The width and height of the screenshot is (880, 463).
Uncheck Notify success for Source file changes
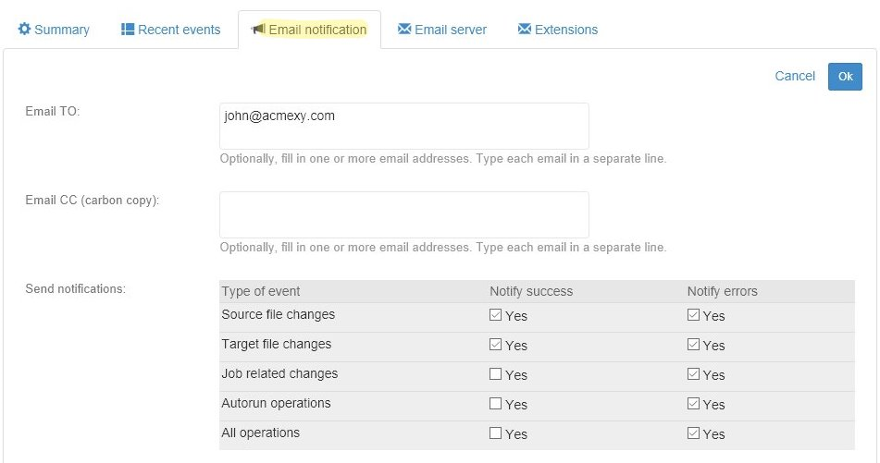(x=496, y=315)
